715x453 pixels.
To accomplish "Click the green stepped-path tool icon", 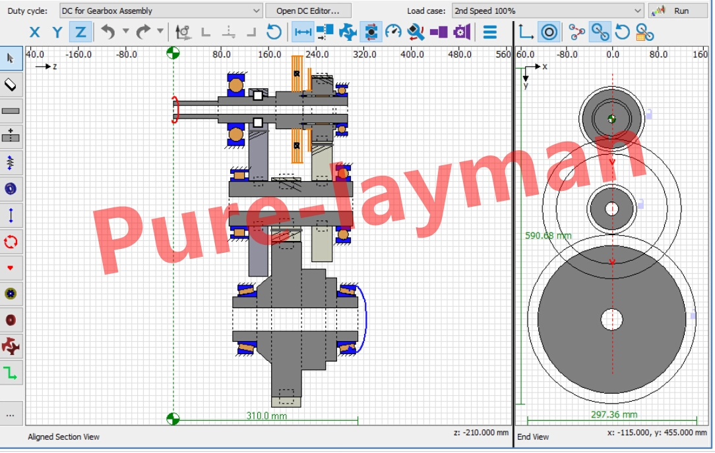I will [x=11, y=373].
